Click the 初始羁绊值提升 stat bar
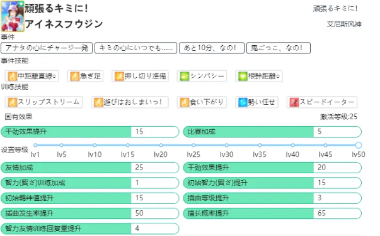 point(90,198)
